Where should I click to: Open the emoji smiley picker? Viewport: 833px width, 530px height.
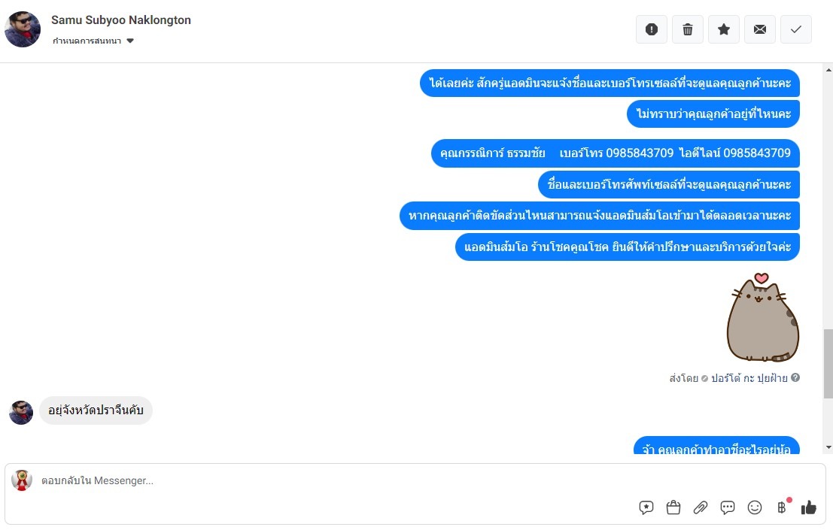point(755,507)
